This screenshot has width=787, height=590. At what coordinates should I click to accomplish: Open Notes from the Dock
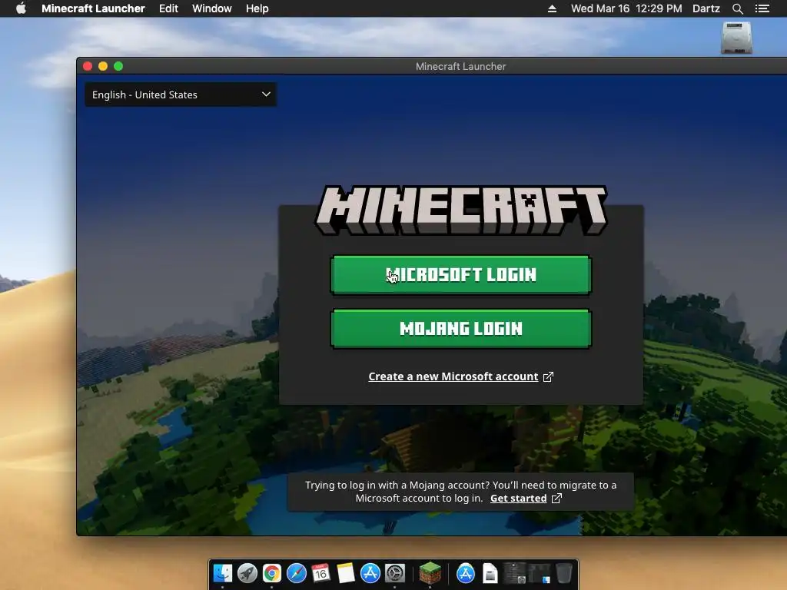pyautogui.click(x=345, y=573)
